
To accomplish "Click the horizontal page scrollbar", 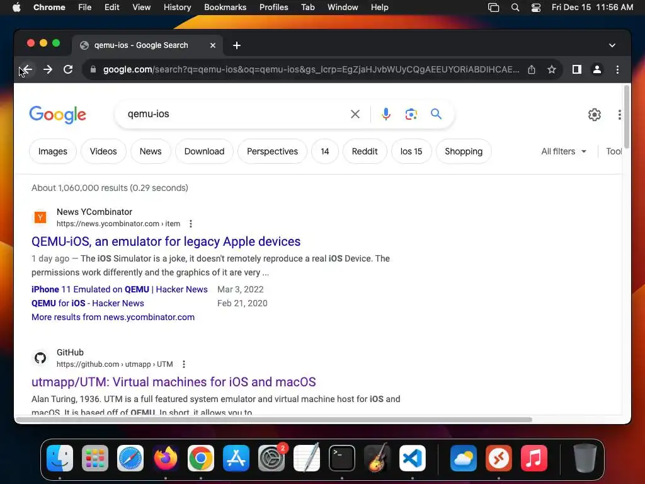I will 274,420.
